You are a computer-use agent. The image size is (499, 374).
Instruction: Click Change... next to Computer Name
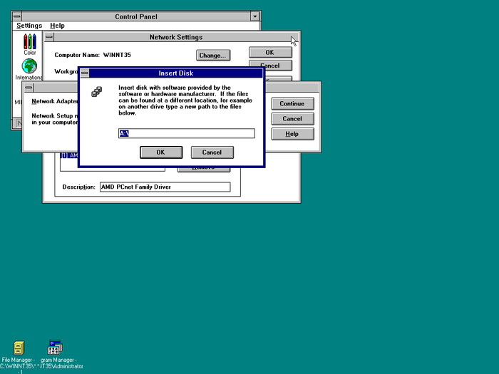(212, 55)
